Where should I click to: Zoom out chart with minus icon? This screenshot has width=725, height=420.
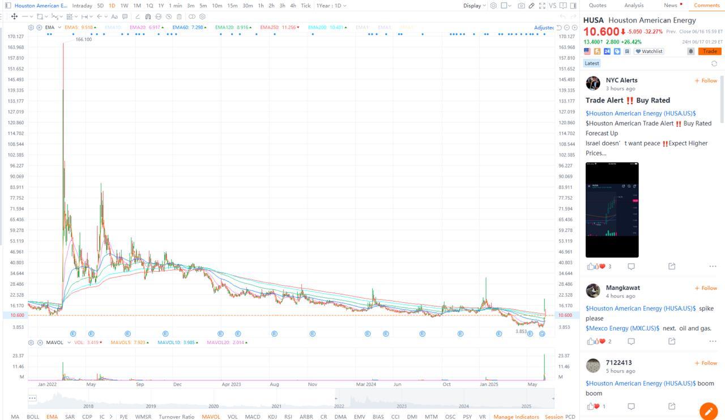pyautogui.click(x=566, y=27)
